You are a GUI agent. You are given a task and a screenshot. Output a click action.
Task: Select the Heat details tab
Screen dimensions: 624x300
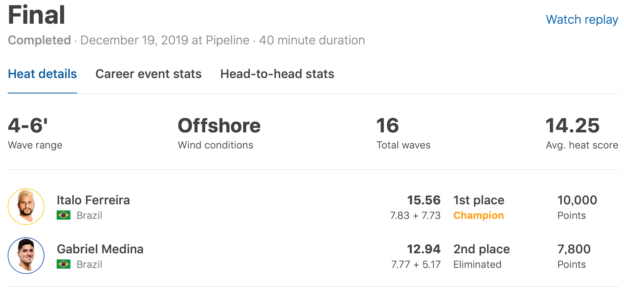point(42,74)
